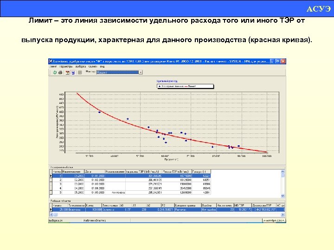The height and width of the screenshot is (250, 334).
Task: Open the Параметры menu
Action: (66, 67)
